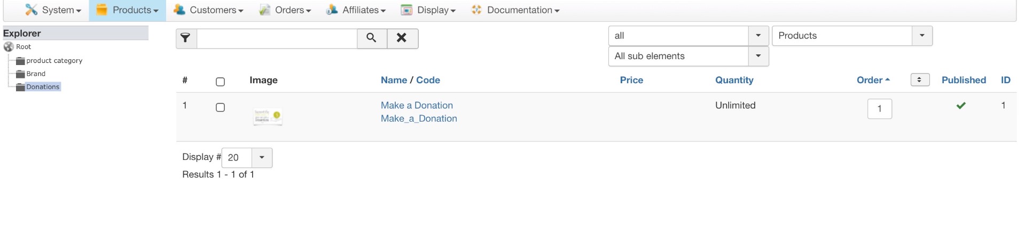This screenshot has height=241, width=1025.
Task: Click the Donations folder icon
Action: [20, 87]
